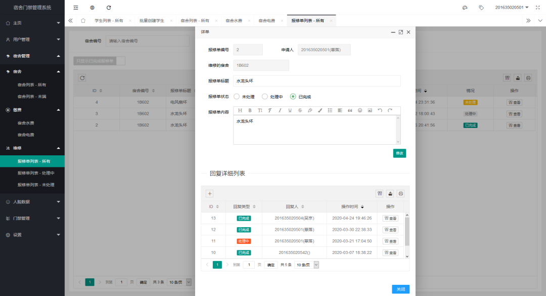546x296 pixels.
Task: Open font family tool in editor
Action: tap(270, 110)
